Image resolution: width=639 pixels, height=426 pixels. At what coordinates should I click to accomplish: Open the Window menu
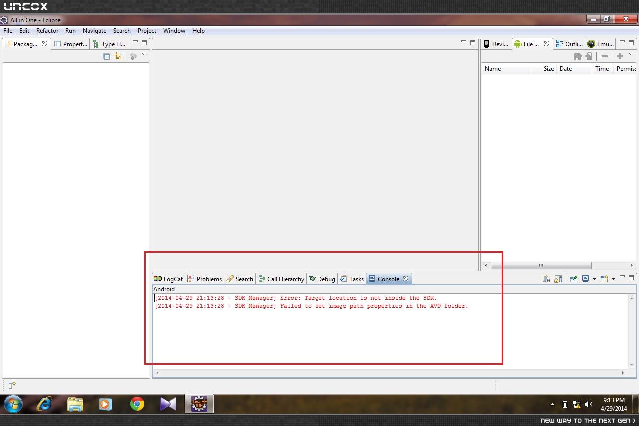coord(174,31)
